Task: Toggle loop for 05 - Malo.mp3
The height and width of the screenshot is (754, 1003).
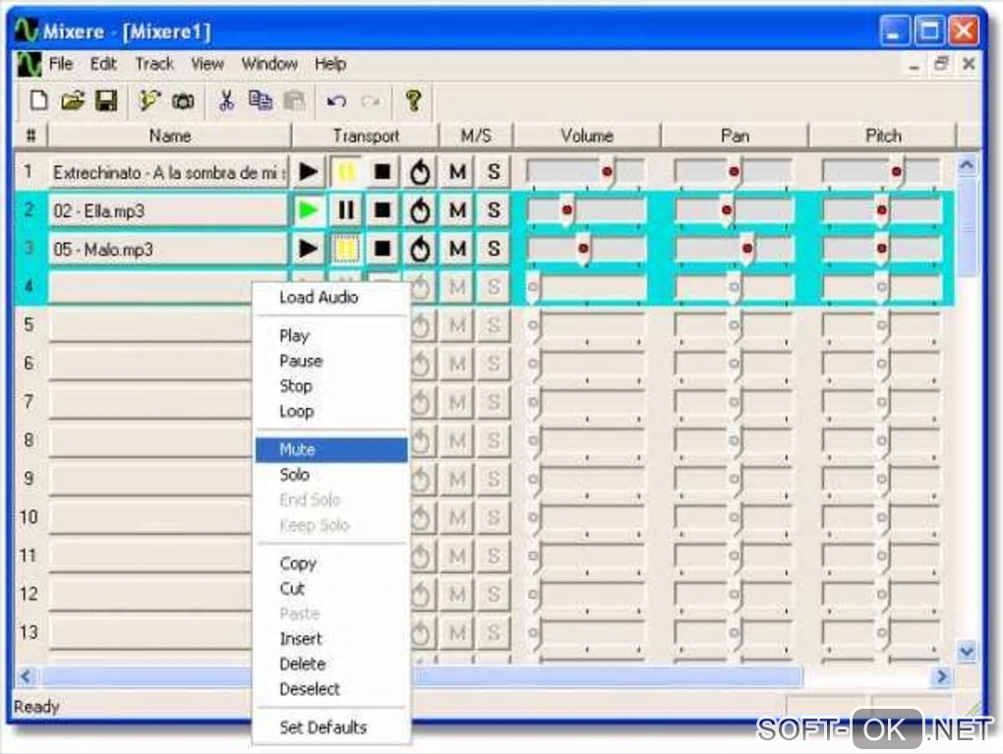Action: coord(420,249)
